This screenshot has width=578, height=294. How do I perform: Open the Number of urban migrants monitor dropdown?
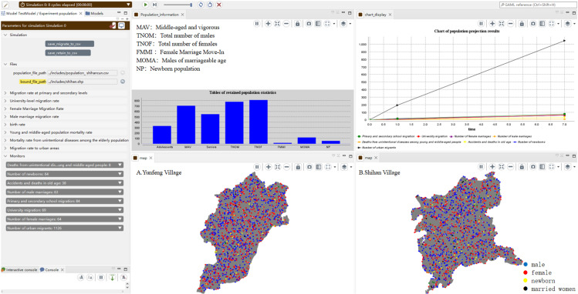[x=120, y=229]
